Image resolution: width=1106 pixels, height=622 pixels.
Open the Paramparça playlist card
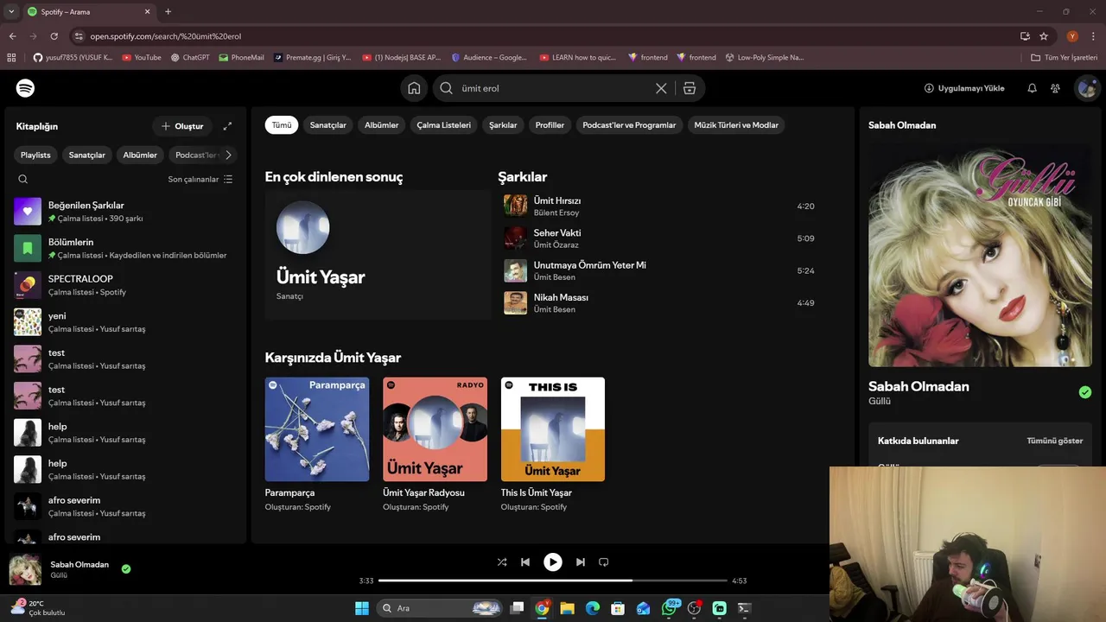[317, 444]
